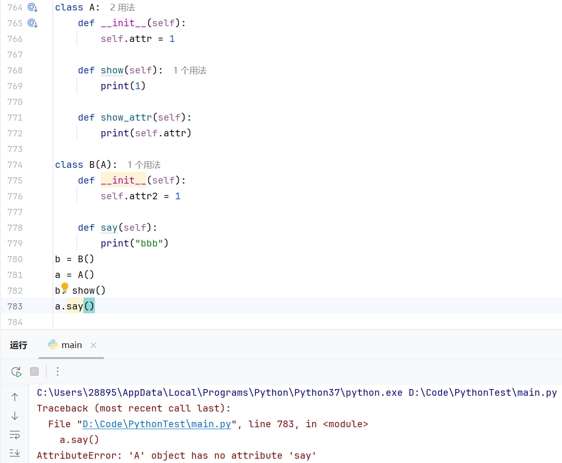Toggle soft-wrap in the console

point(15,435)
